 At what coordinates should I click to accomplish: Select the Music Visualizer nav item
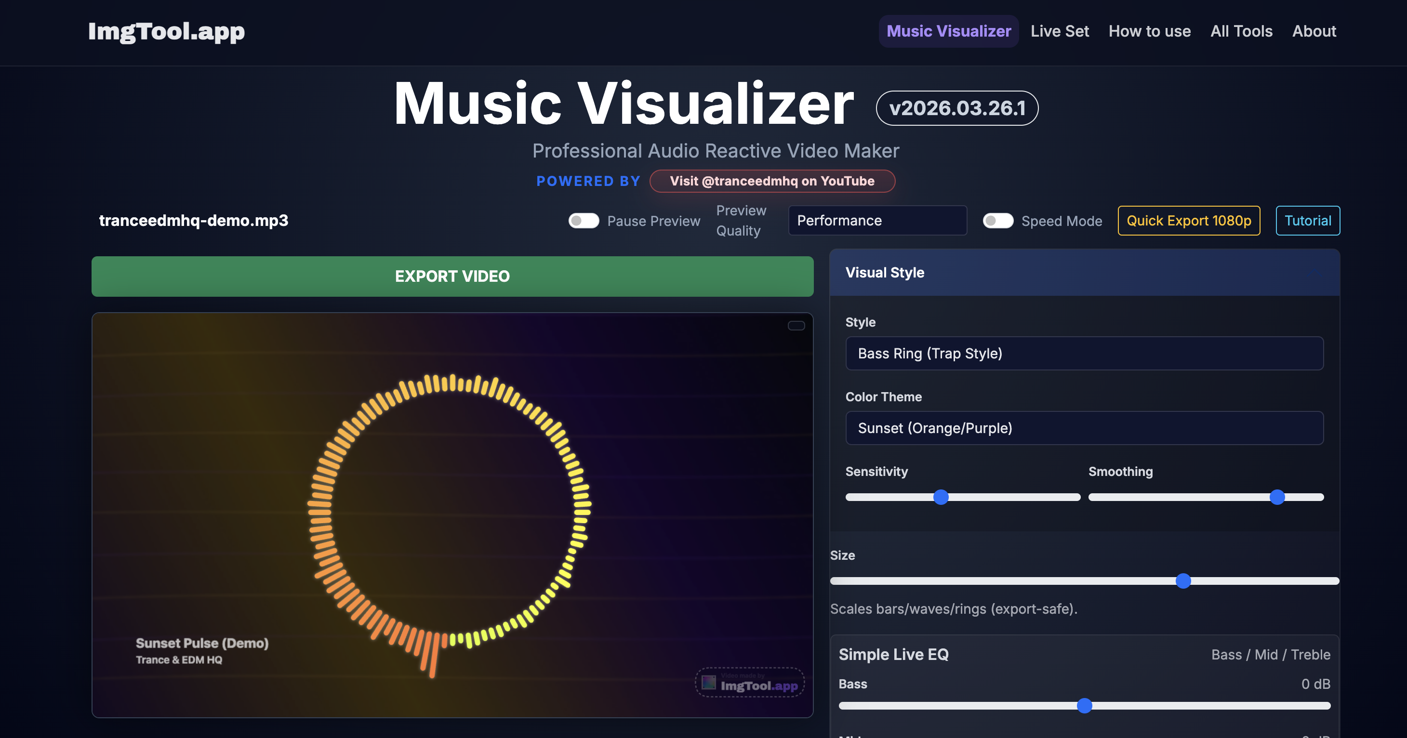pos(948,31)
